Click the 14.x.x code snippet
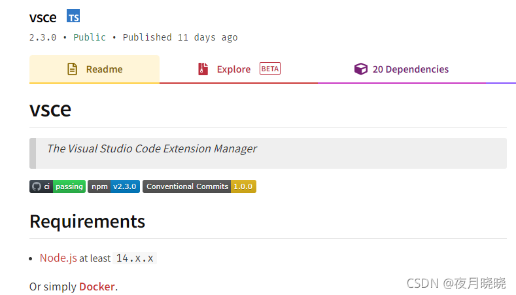The image size is (516, 295). (x=135, y=258)
